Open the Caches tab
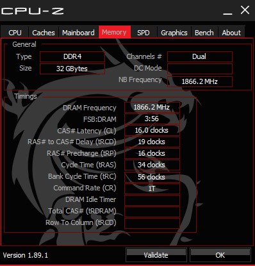 44,33
